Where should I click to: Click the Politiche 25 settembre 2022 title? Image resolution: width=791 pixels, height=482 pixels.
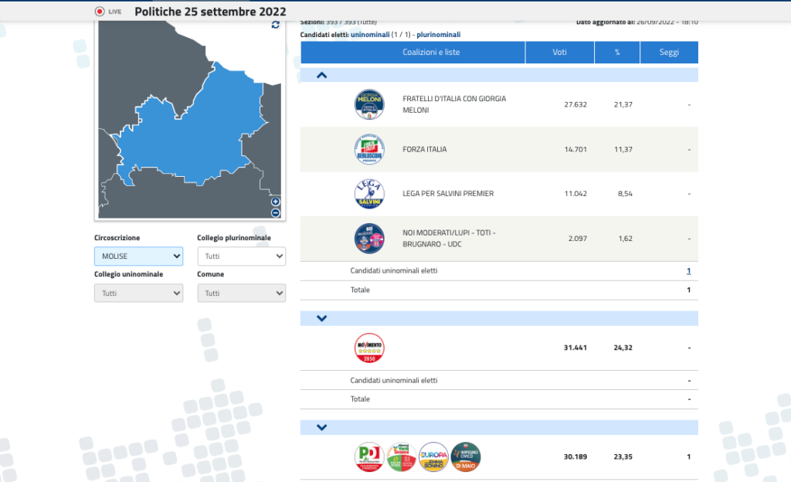[x=210, y=12]
